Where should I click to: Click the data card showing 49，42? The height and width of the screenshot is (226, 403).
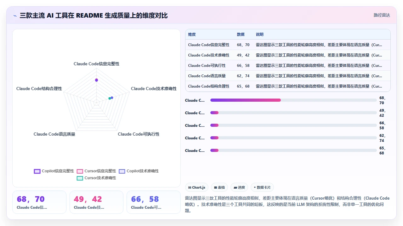coord(96,202)
